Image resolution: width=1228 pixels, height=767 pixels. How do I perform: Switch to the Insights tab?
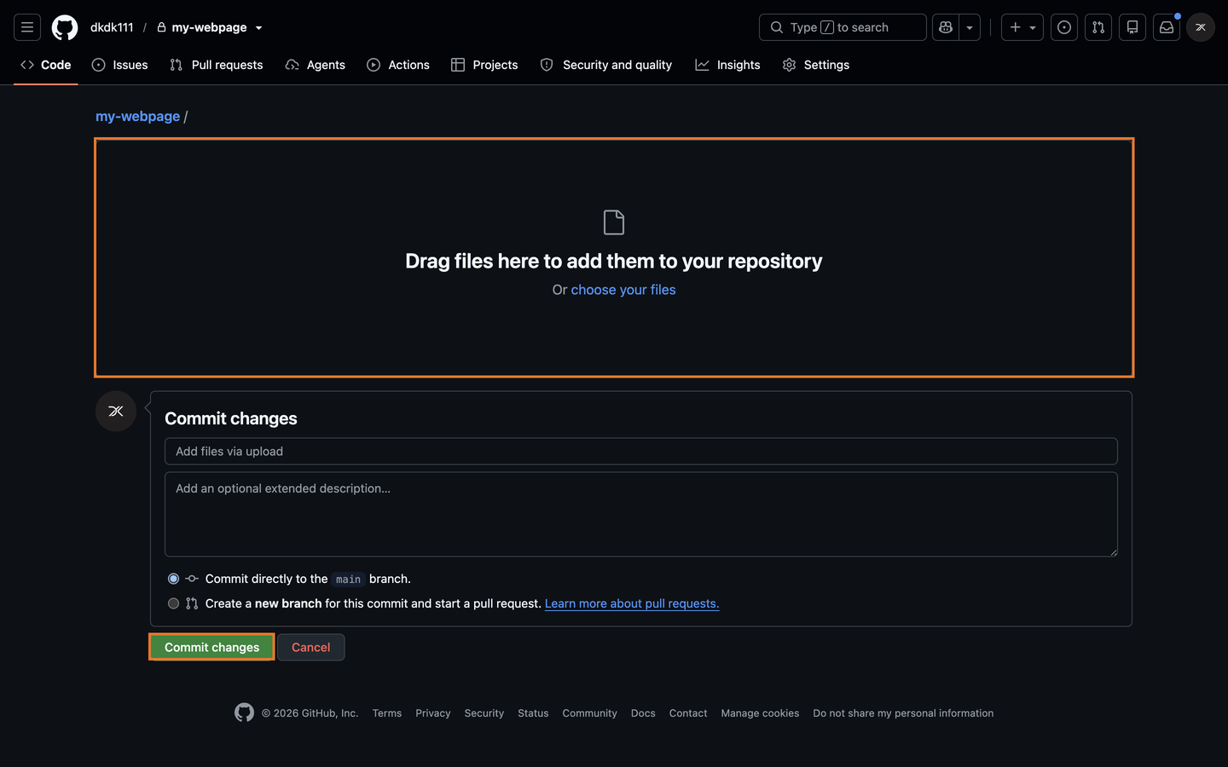click(x=727, y=65)
